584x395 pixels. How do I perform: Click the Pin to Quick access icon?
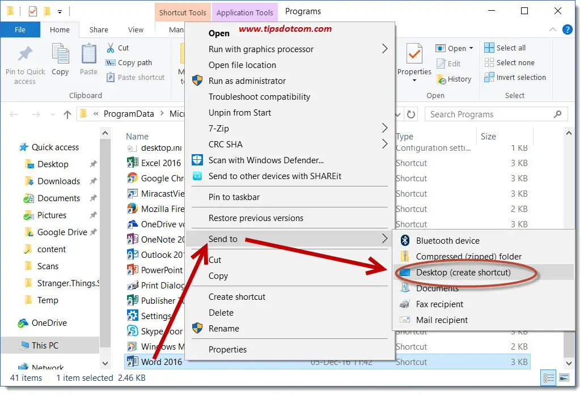[x=25, y=54]
